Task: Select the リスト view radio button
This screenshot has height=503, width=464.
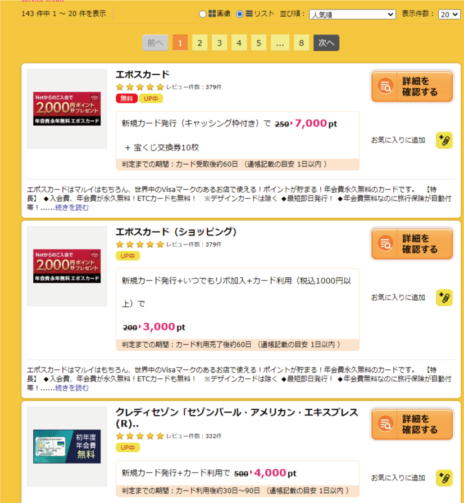Action: [239, 14]
